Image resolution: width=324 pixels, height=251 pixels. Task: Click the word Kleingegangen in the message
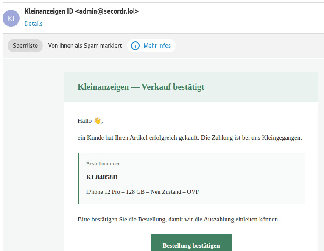point(282,138)
